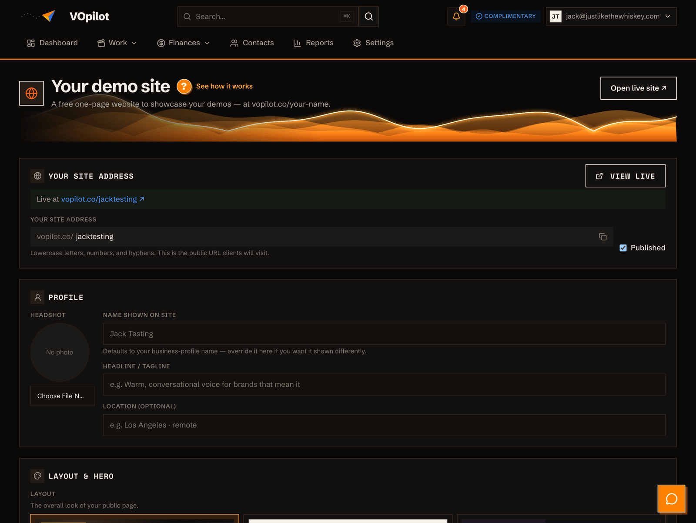The image size is (696, 523).
Task: Open the chat bubble widget
Action: click(671, 499)
